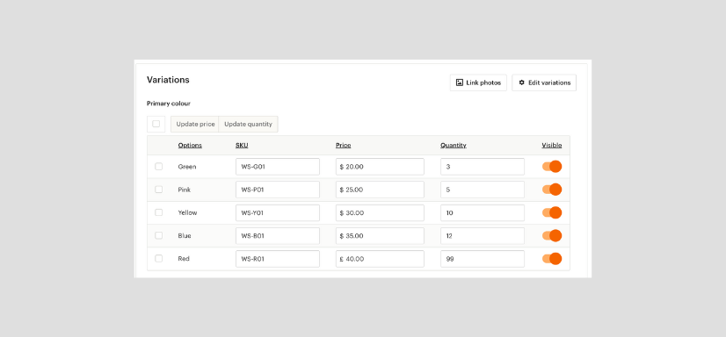Click the Red option label
Image resolution: width=726 pixels, height=337 pixels.
(184, 259)
